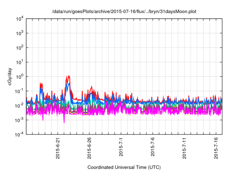Click the tallest red peak above 10^0
The image size is (245, 171).
pos(68,76)
